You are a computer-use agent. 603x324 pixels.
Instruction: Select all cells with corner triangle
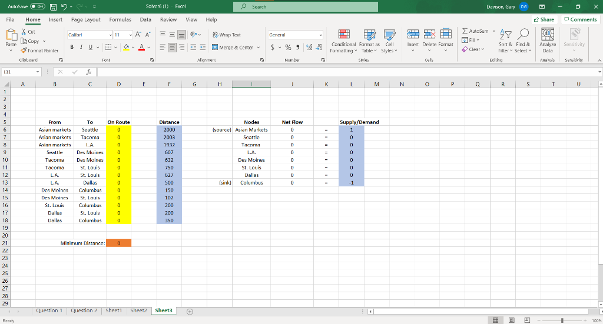coord(6,84)
